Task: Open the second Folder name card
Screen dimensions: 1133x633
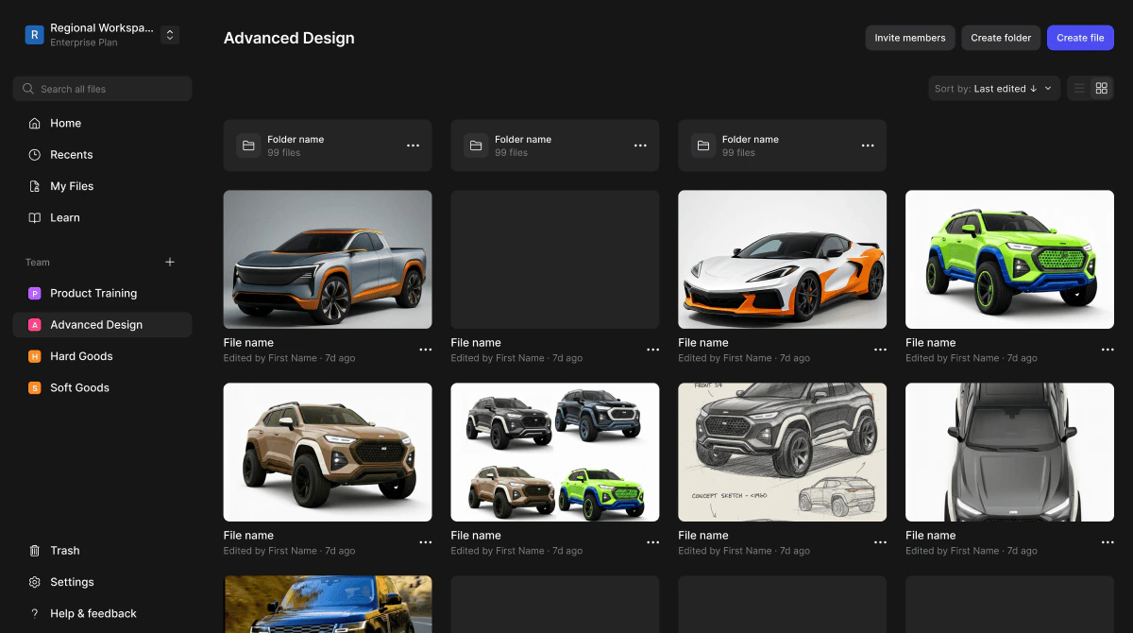Action: point(555,145)
